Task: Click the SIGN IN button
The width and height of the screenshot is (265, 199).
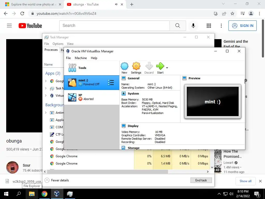Action: [x=242, y=26]
